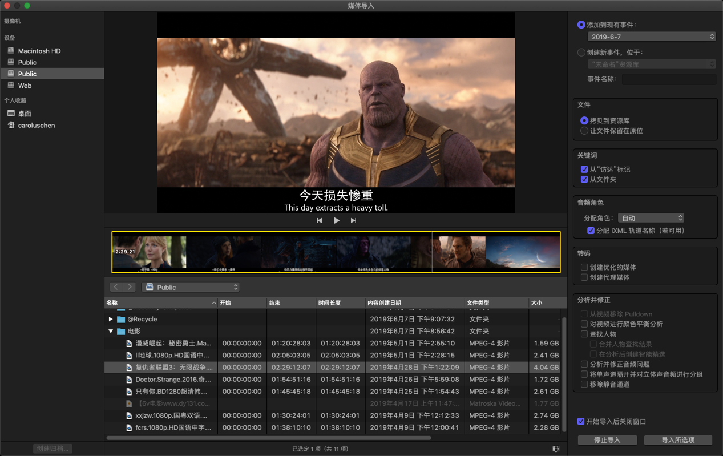The height and width of the screenshot is (456, 723).
Task: Click the filmstrip view icon in status bar
Action: (x=556, y=449)
